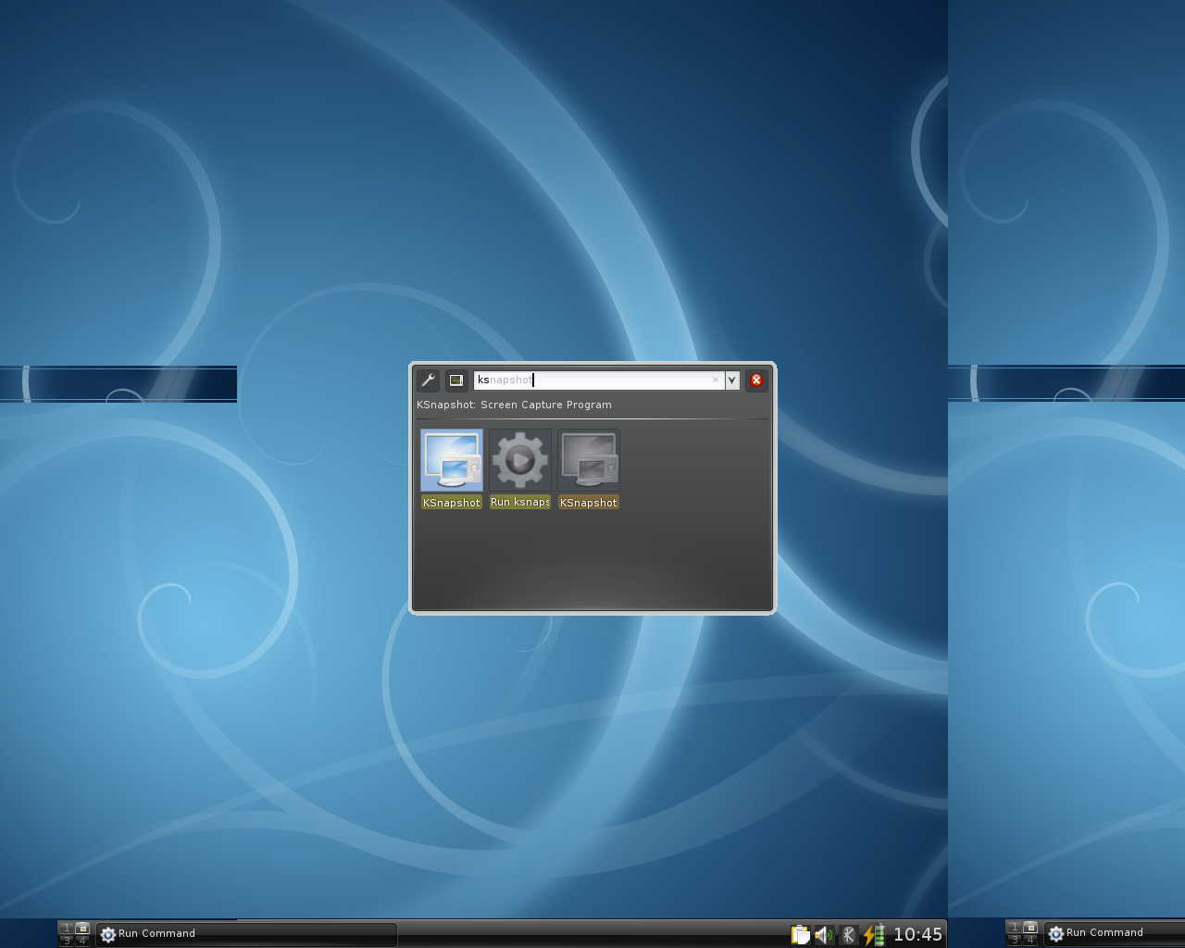Image resolution: width=1185 pixels, height=948 pixels.
Task: Select the greyed-out KSnapshot result
Action: [589, 469]
